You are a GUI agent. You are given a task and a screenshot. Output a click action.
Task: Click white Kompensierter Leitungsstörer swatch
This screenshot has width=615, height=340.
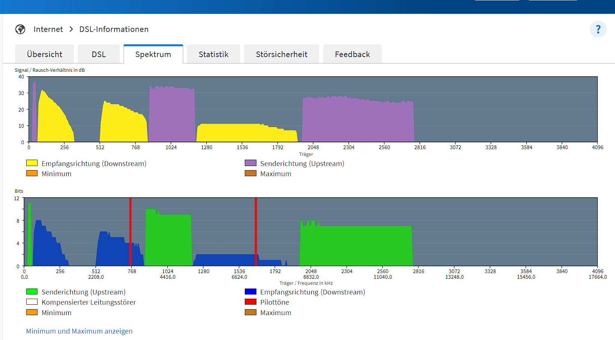[32, 302]
